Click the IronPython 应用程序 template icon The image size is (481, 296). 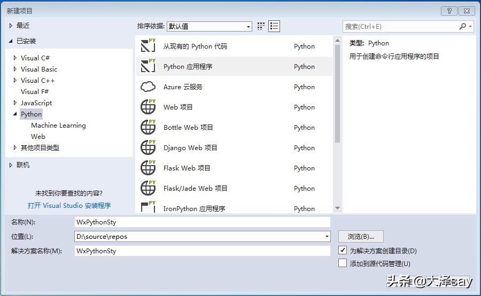tap(148, 206)
